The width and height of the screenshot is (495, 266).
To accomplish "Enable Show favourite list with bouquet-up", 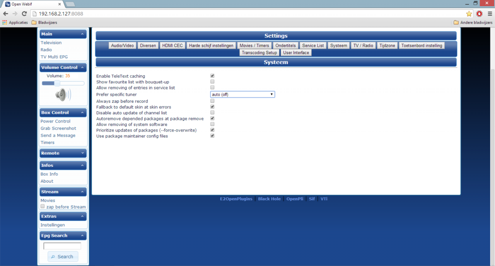I will click(212, 82).
